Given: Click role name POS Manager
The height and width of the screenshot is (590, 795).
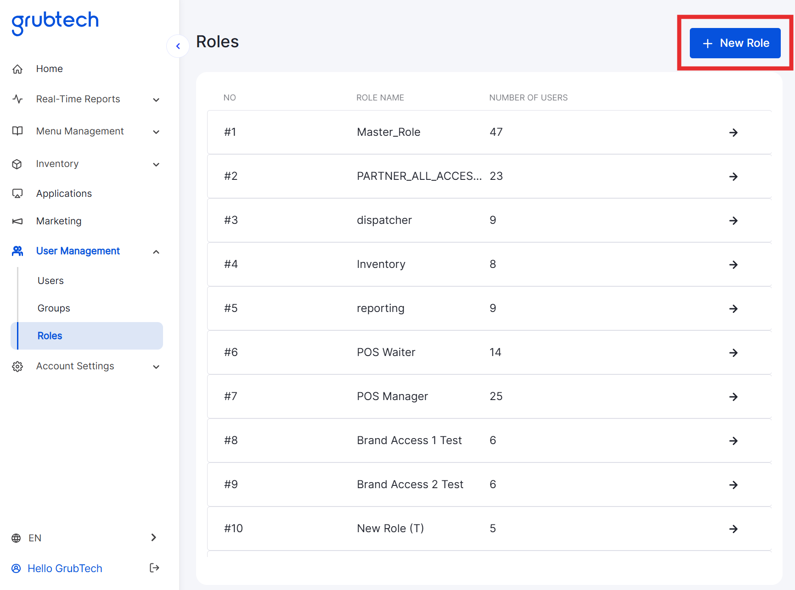Looking at the screenshot, I should [x=392, y=396].
